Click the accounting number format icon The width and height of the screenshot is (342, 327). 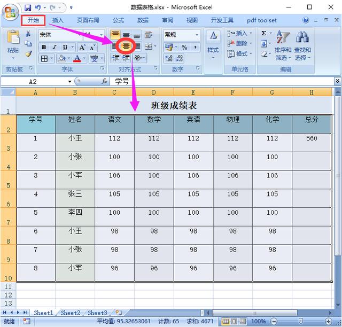pyautogui.click(x=169, y=47)
